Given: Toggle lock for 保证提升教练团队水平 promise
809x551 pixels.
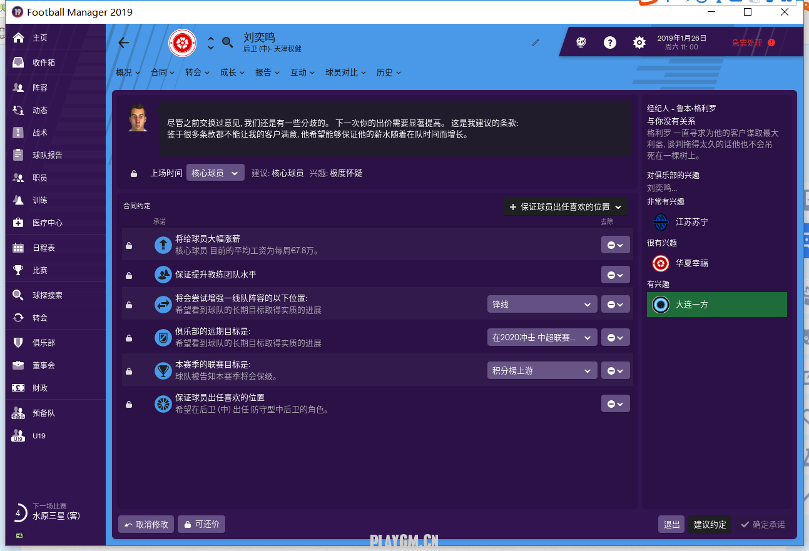Looking at the screenshot, I should (x=129, y=275).
